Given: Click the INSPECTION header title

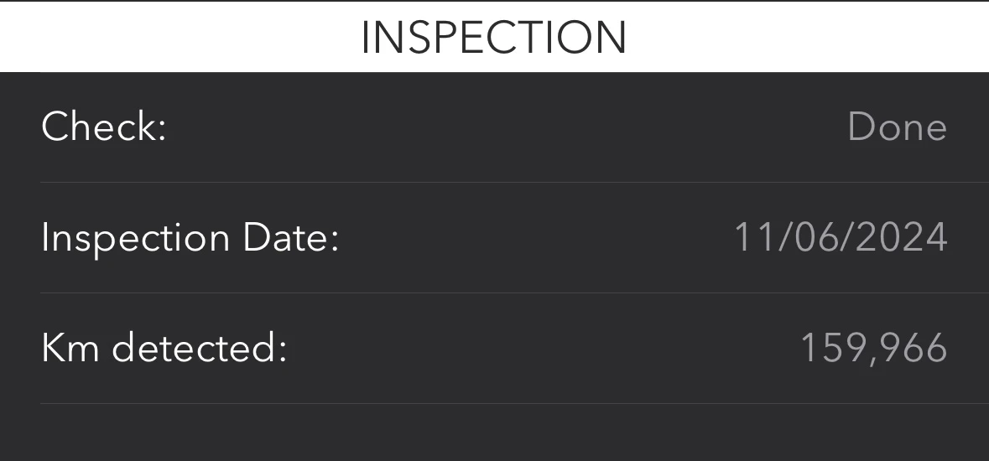Looking at the screenshot, I should [494, 38].
